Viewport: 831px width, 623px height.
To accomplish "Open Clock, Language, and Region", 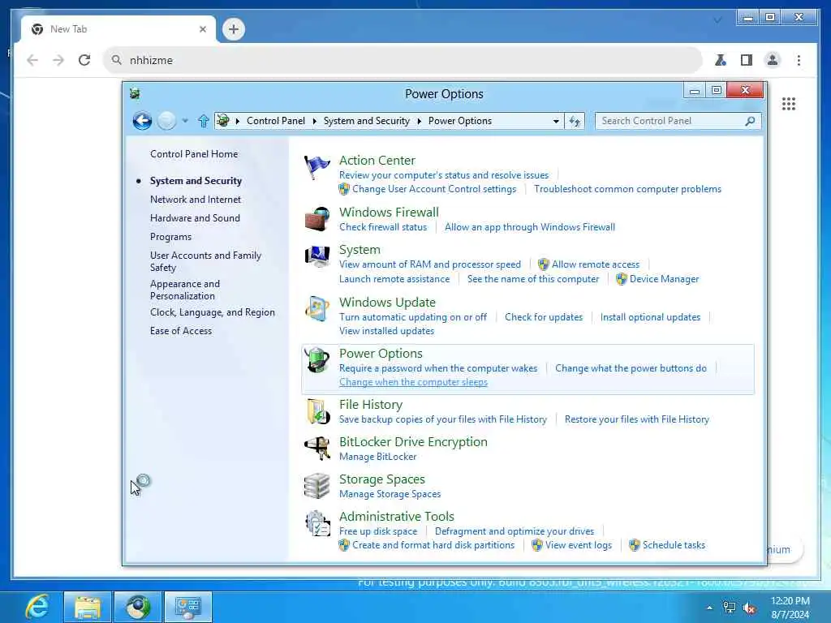I will click(x=212, y=312).
